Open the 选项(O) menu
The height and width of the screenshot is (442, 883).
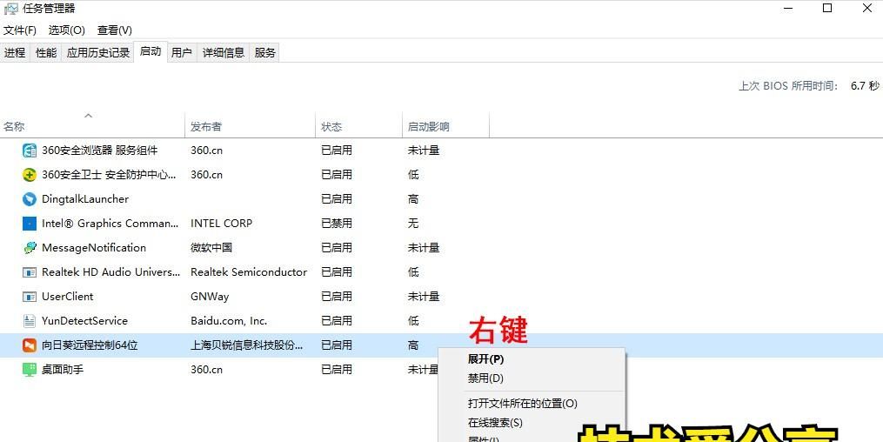[x=66, y=30]
